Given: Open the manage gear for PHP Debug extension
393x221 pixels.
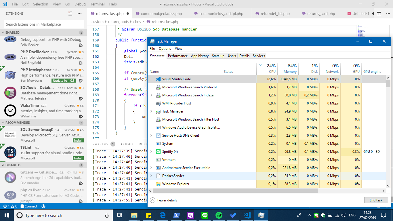Looking at the screenshot, I should 81,45.
